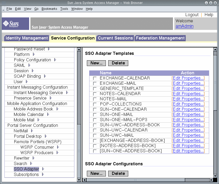This screenshot has height=184, width=219.
Task: Check the SUN-ONE-CALENDAR template checkbox
Action: coord(95,109)
